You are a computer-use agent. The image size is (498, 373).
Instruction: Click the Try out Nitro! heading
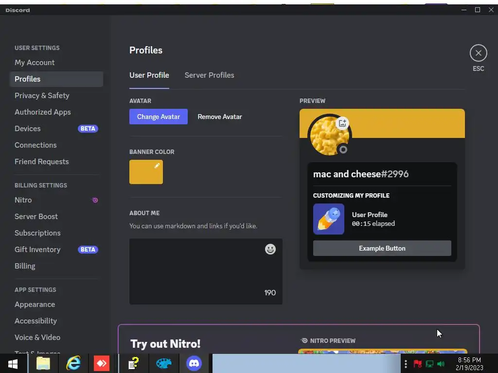click(165, 344)
